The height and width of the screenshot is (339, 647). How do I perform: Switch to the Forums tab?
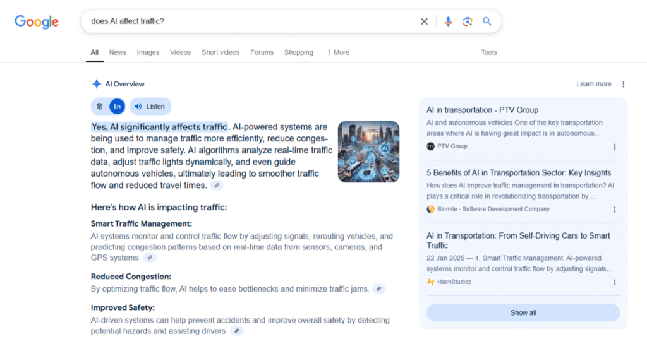[262, 52]
